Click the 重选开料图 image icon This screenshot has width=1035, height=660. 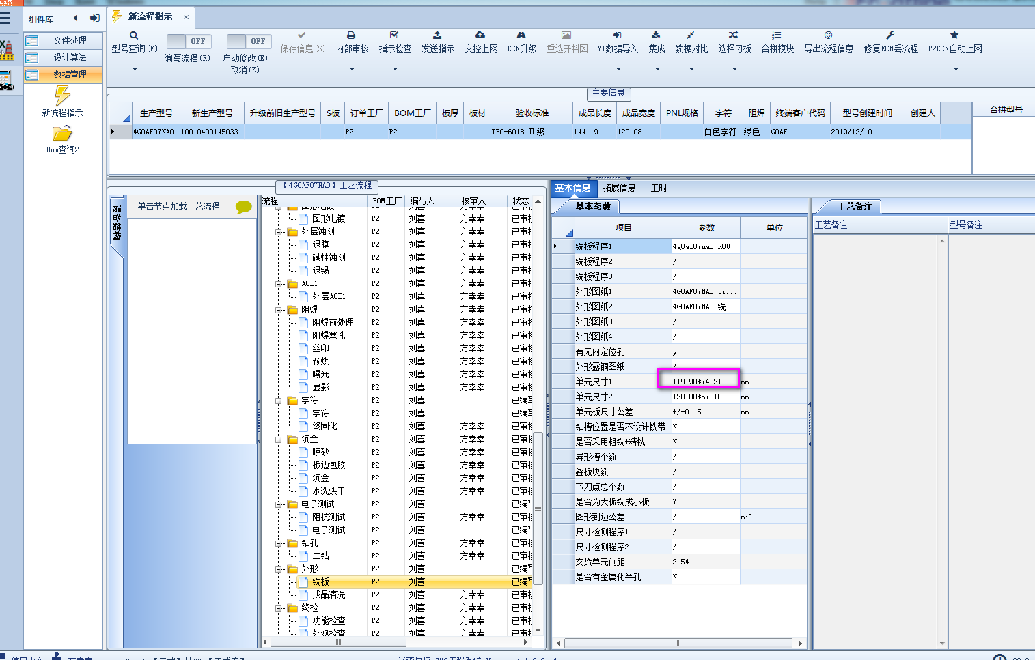coord(566,35)
